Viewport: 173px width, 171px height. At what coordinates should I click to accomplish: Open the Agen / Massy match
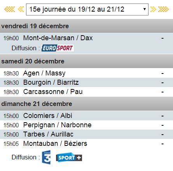44,73
